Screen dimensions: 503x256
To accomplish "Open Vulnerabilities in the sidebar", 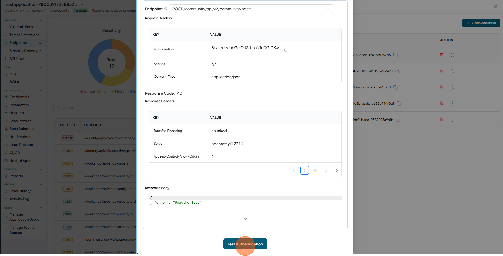I will point(21,27).
